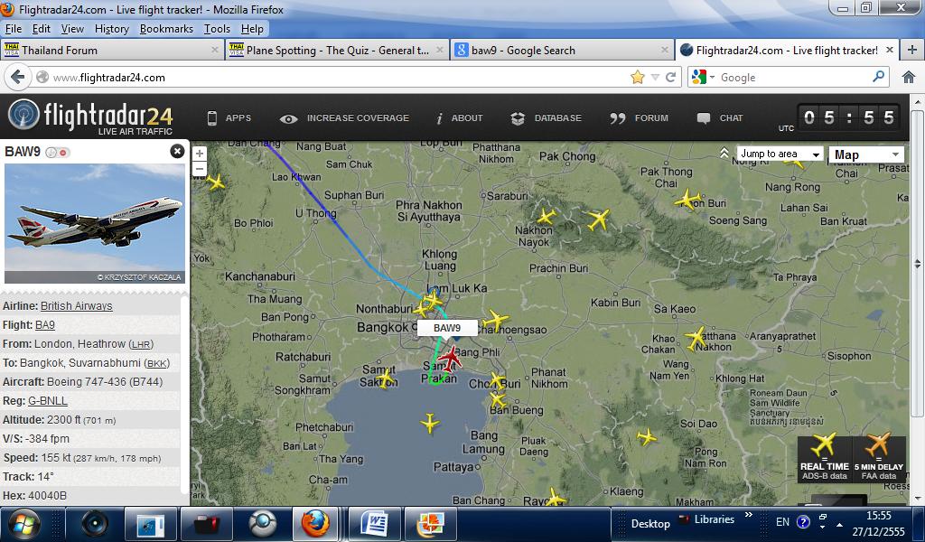Image resolution: width=925 pixels, height=542 pixels.
Task: Expand the taskbar toolbar overflow chevron
Action: pos(749,515)
